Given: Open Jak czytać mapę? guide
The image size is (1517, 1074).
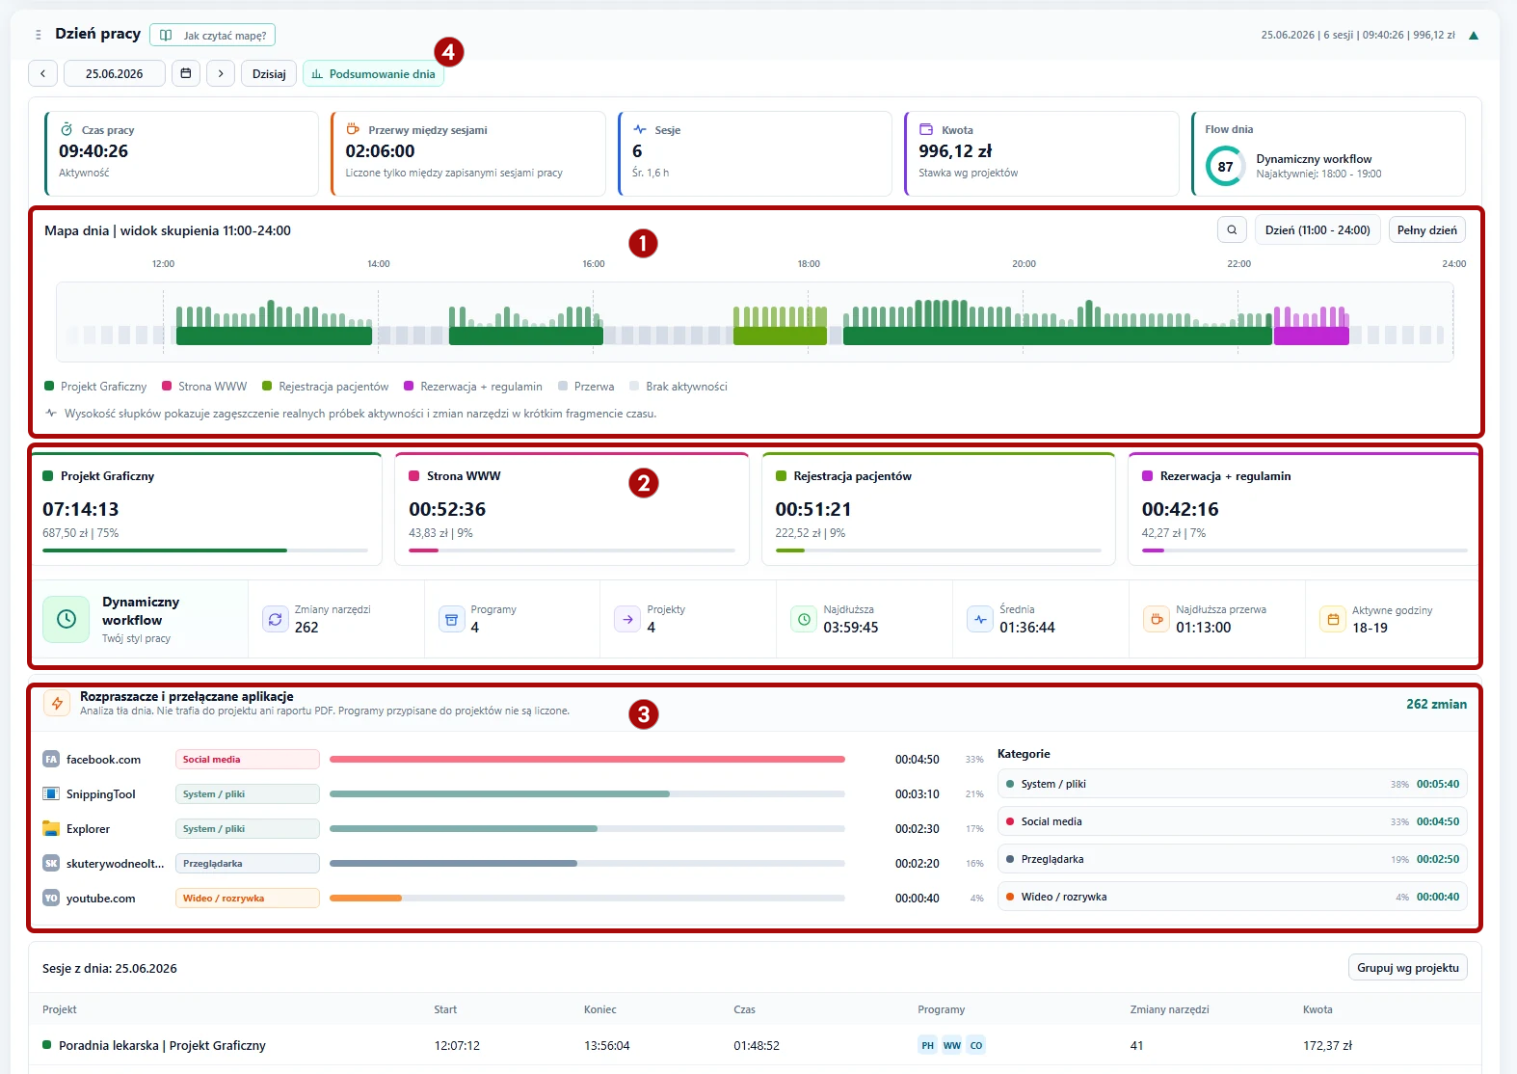Looking at the screenshot, I should point(213,36).
